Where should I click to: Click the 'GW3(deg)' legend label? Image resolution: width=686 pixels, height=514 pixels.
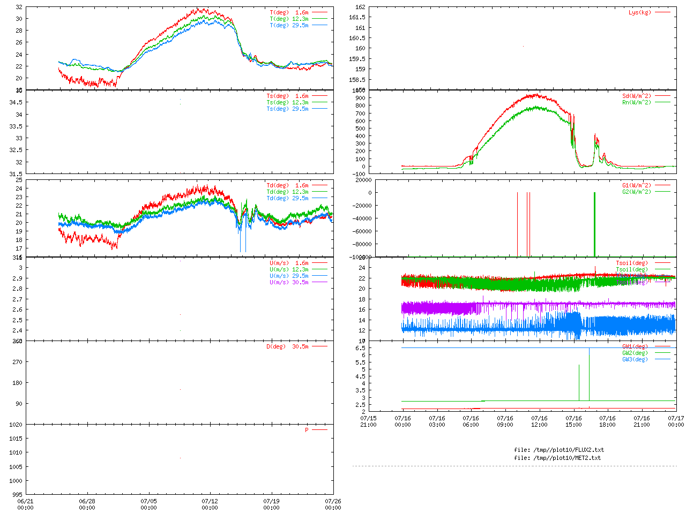coord(635,360)
